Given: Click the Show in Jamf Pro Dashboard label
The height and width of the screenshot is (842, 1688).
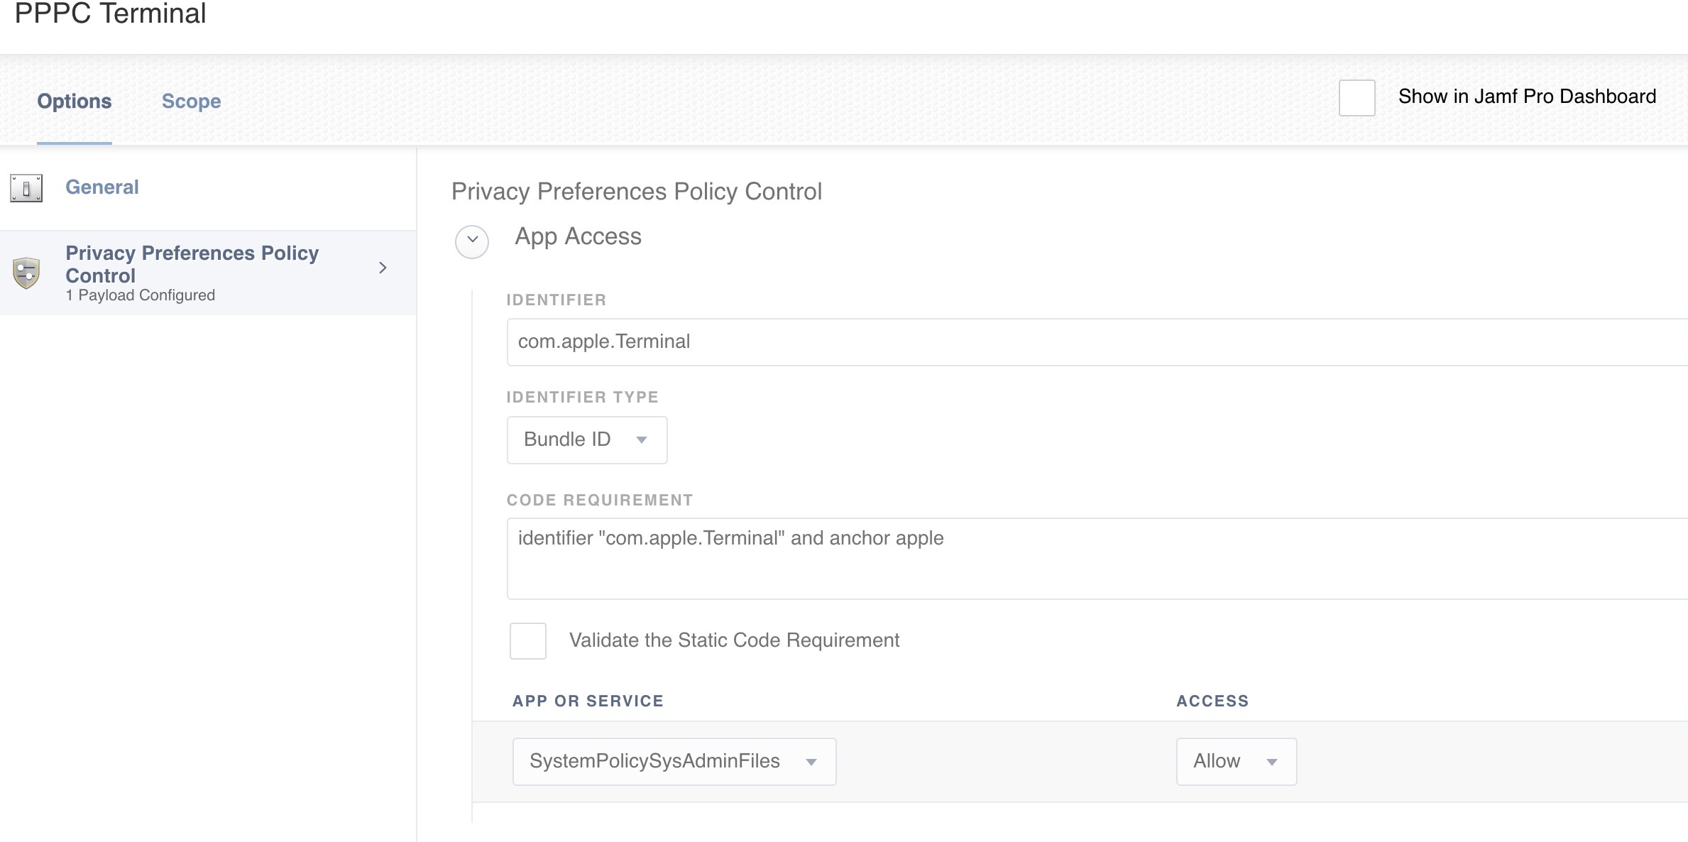Looking at the screenshot, I should click(1527, 97).
